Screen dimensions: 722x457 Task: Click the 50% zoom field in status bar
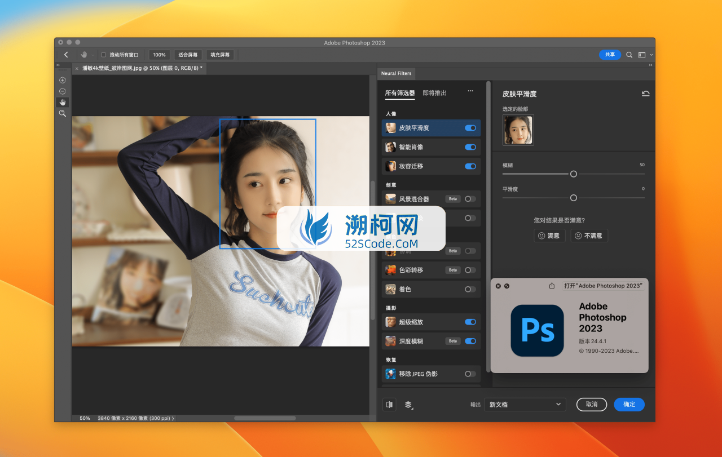[x=85, y=419]
